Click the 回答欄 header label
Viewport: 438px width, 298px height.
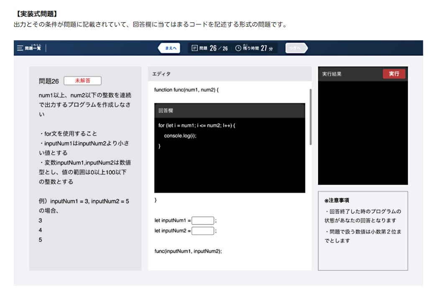(x=166, y=111)
